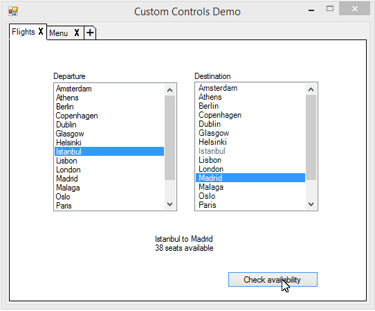Select Malaga in the Departure list
This screenshot has width=375, height=311.
coord(109,188)
